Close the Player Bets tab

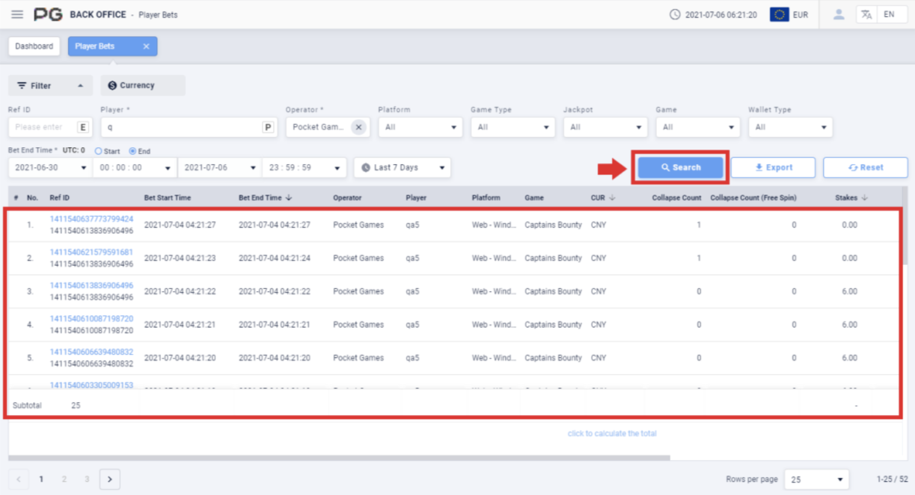click(146, 46)
